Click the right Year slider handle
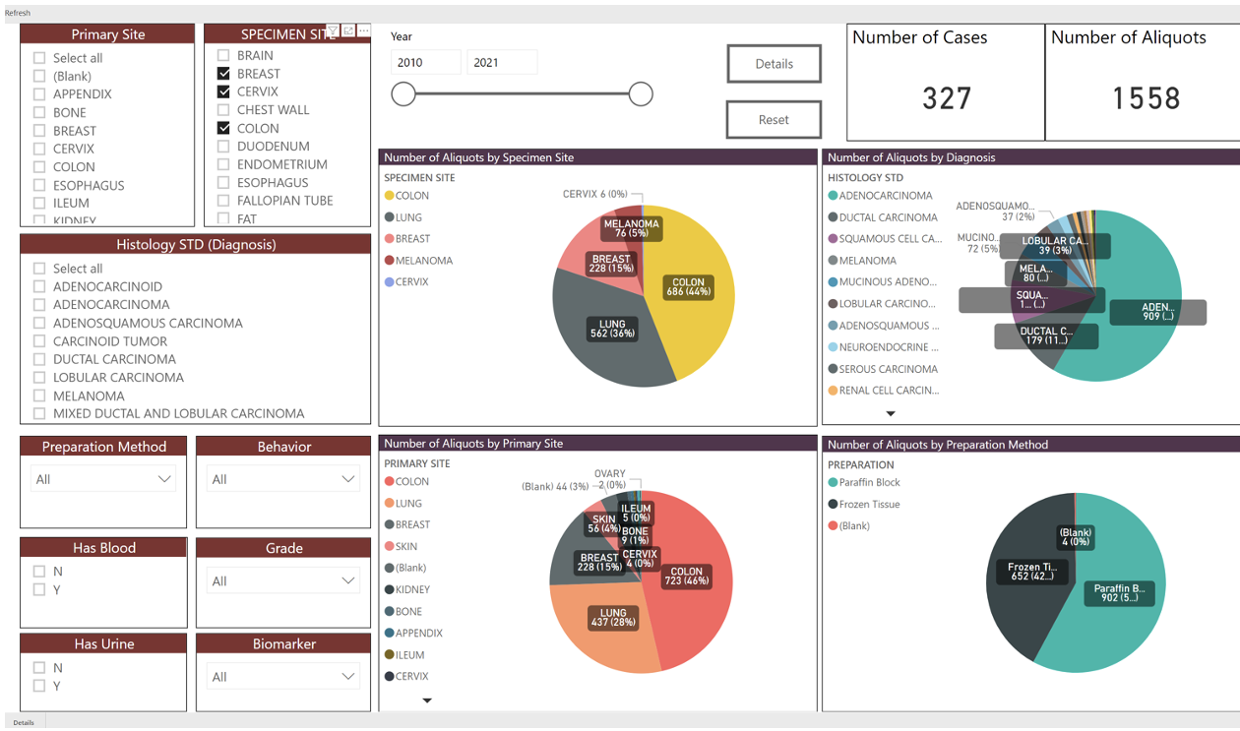Screen dimensions: 1240x731 pos(641,94)
